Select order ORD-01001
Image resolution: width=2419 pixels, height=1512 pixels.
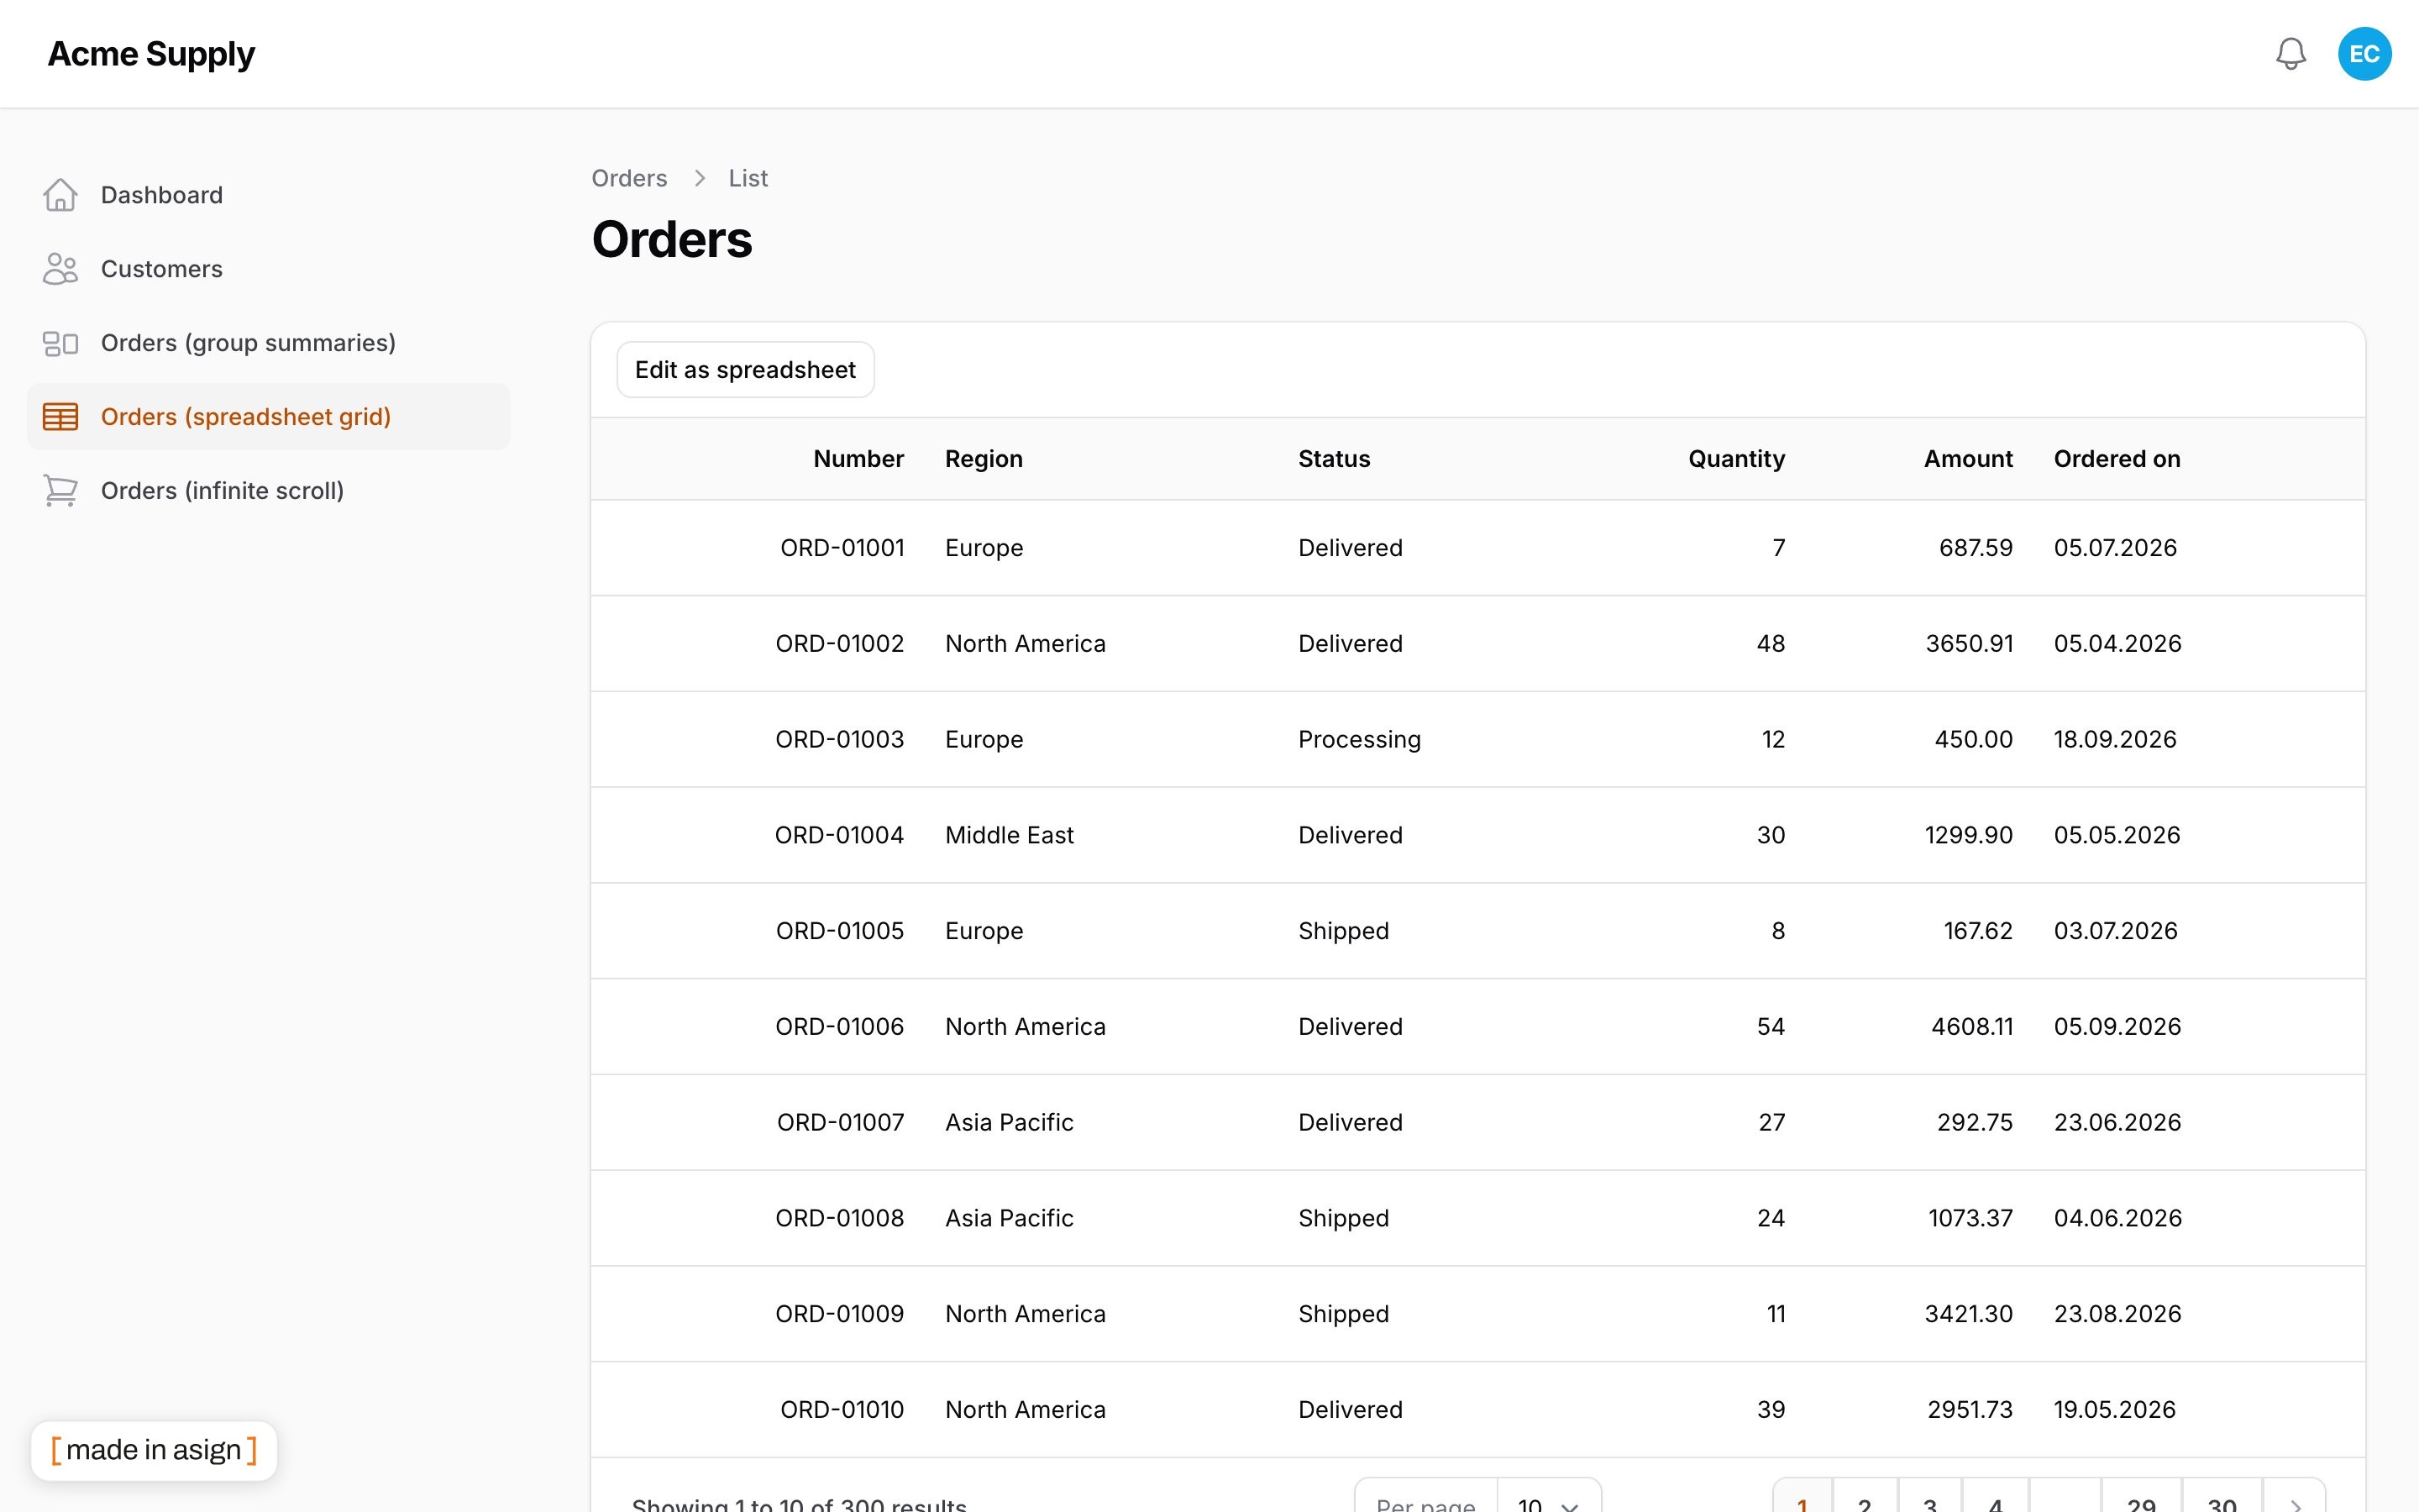(1477, 548)
